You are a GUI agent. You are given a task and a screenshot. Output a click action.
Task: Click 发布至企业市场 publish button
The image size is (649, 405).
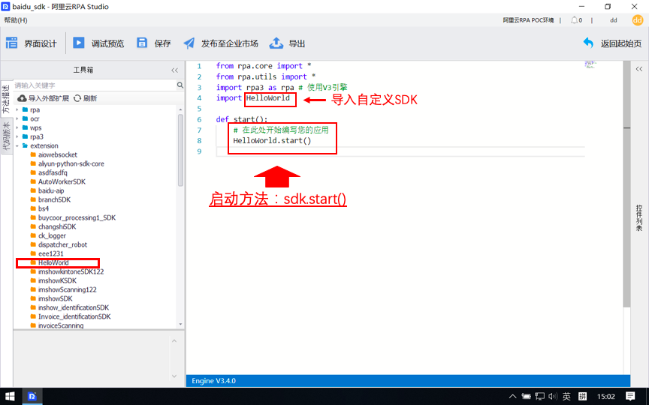point(221,43)
